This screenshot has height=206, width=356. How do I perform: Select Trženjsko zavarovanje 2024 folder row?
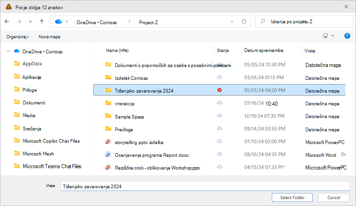coord(220,90)
